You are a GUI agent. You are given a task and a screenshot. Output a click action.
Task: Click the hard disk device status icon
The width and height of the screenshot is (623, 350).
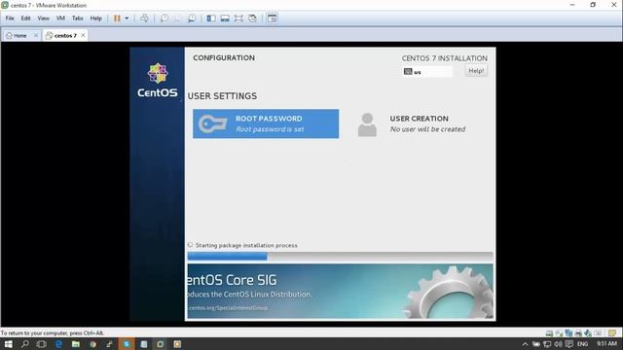549,333
